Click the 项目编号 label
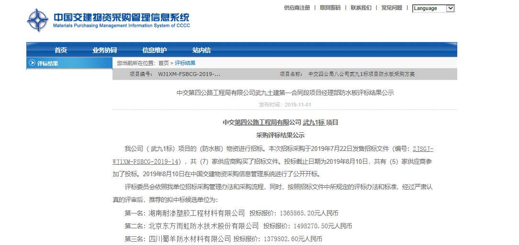519x245 pixels. click(x=141, y=75)
